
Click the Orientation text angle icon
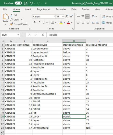click(x=93, y=16)
